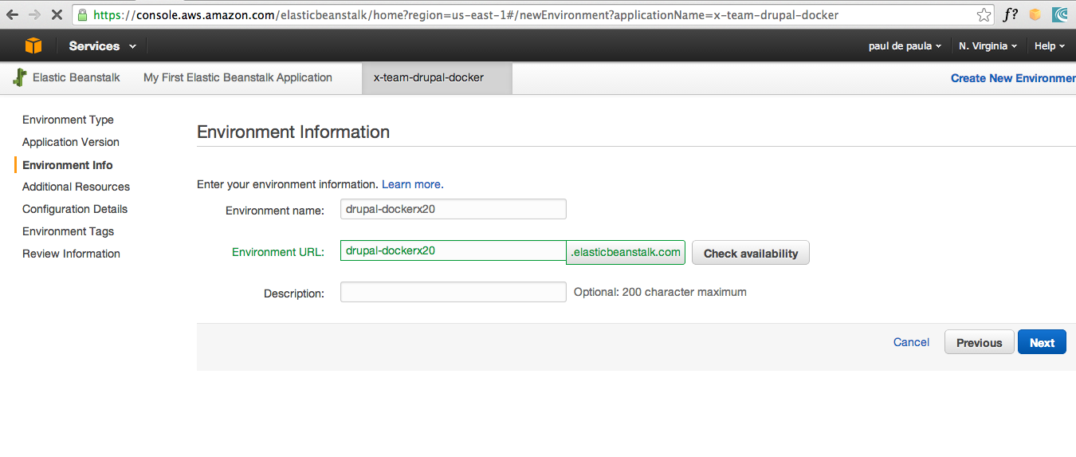Open the N. Virginia region selector
The height and width of the screenshot is (457, 1076).
988,46
